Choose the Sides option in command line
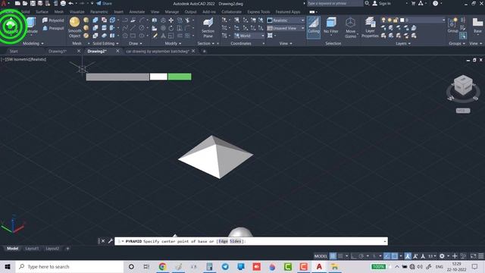 point(236,241)
